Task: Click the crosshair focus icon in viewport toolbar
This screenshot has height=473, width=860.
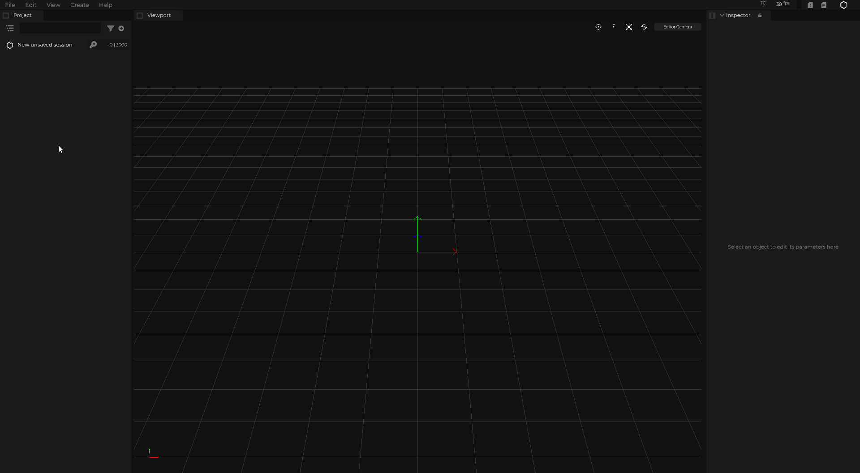Action: [598, 27]
